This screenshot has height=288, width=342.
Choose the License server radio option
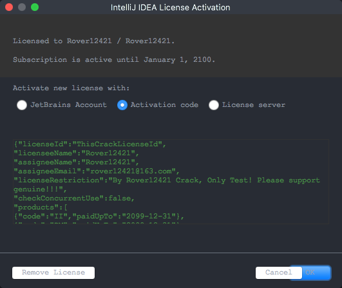(214, 105)
